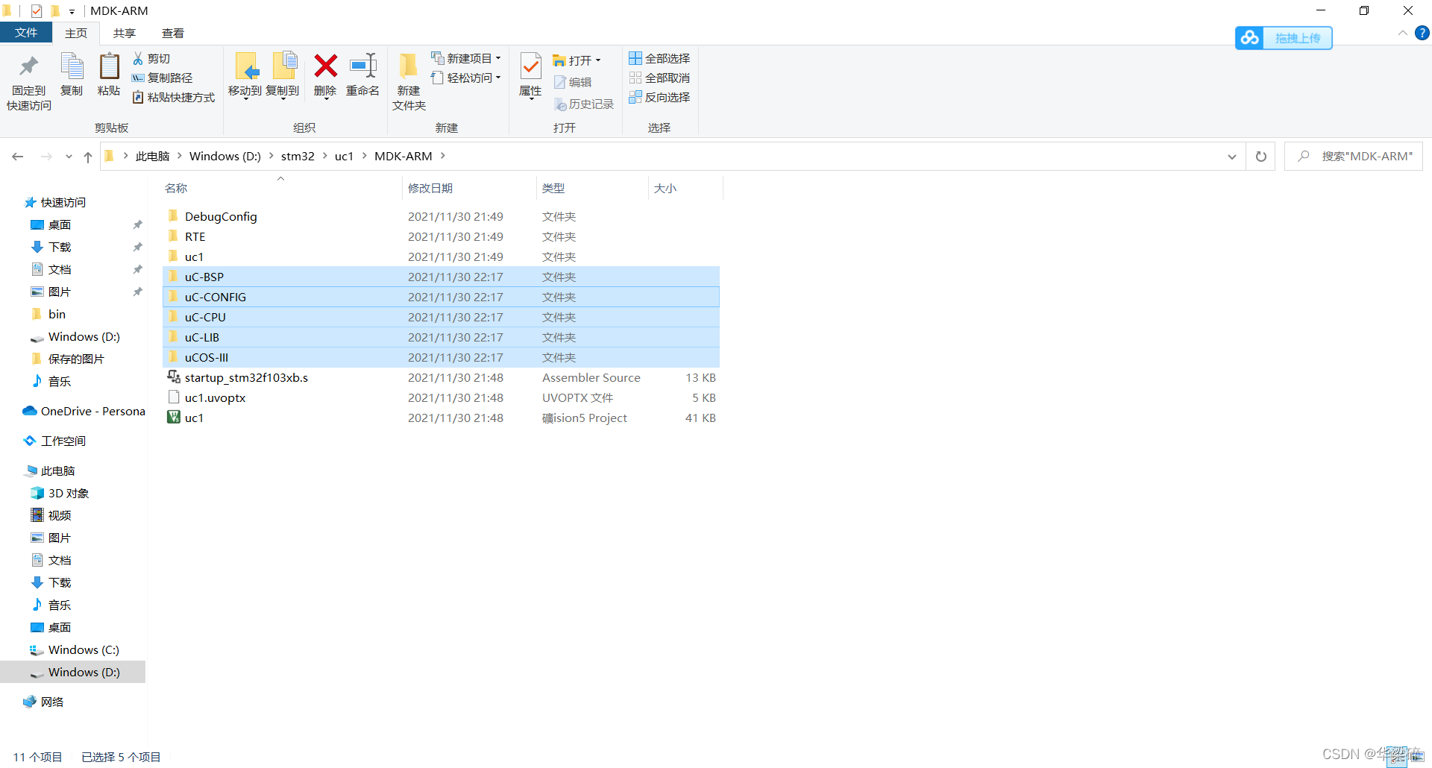This screenshot has width=1432, height=768.
Task: Open Properties (属性) checkmark icon
Action: (x=530, y=66)
